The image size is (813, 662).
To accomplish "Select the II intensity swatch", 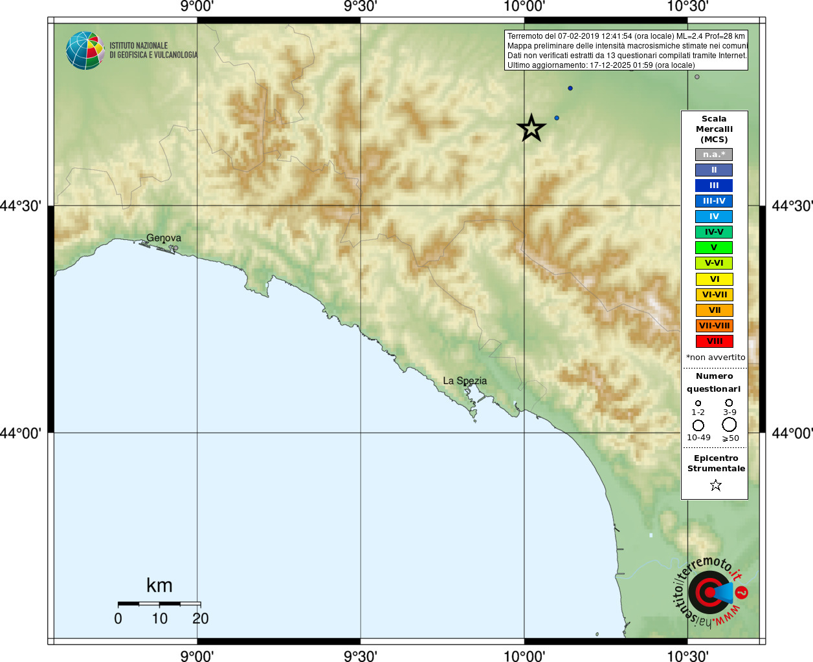I will point(714,170).
